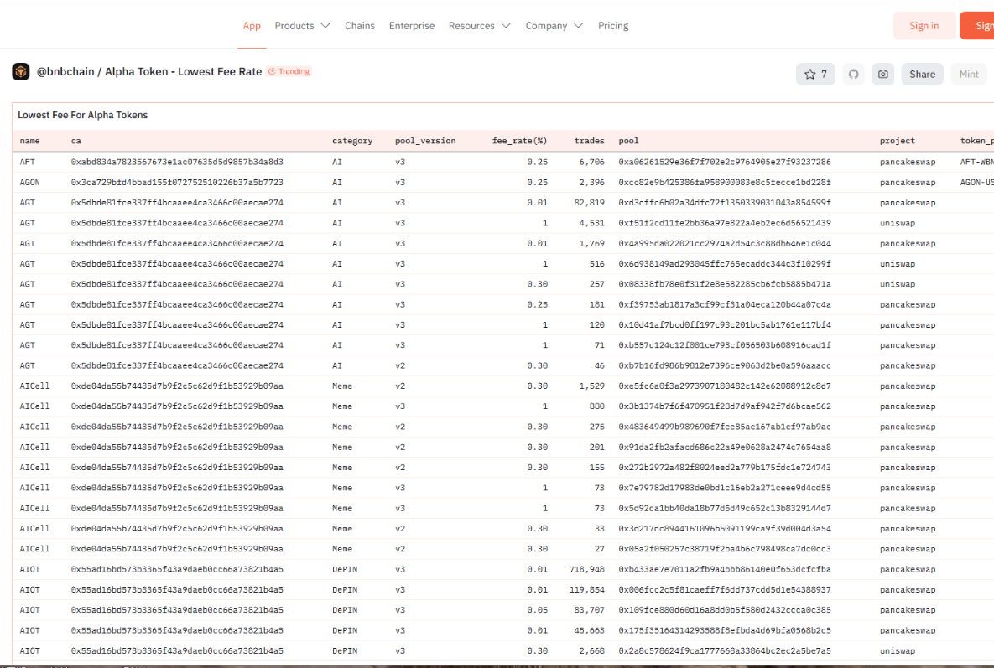
Task: Sort by the fee_rate(%) column header
Action: click(520, 141)
